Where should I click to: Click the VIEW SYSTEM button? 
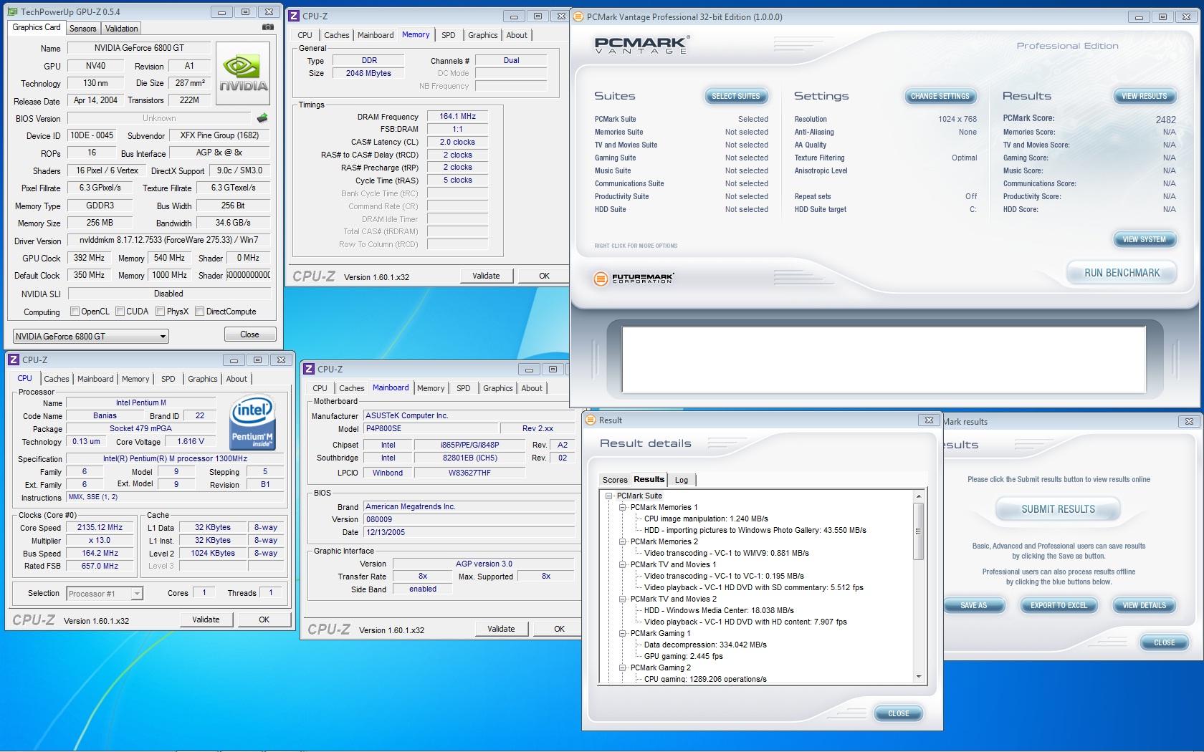coord(1145,239)
